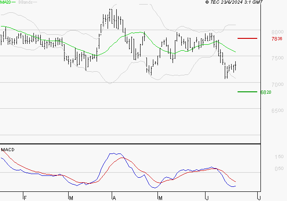Screen dimensions: 287x201
Task: Click the green support line marker
Action: 247,92
